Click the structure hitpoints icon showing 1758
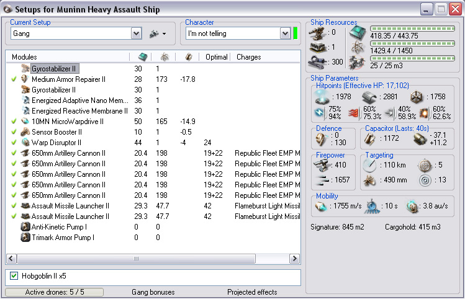Image resolution: width=465 pixels, height=299 pixels. coord(417,97)
